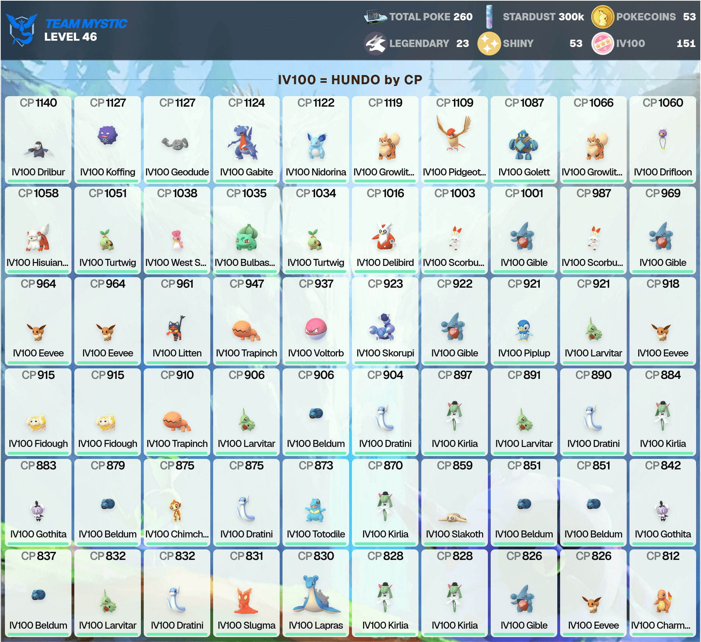701x642 pixels.
Task: Select the Skorupi sprite
Action: pyautogui.click(x=382, y=326)
